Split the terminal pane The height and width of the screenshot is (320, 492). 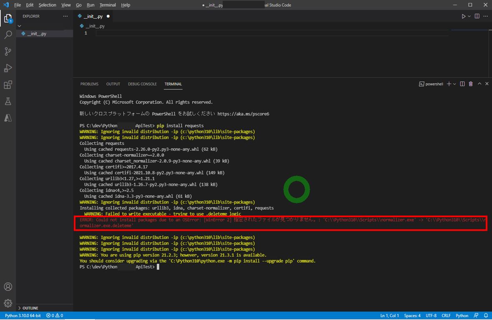pyautogui.click(x=462, y=84)
